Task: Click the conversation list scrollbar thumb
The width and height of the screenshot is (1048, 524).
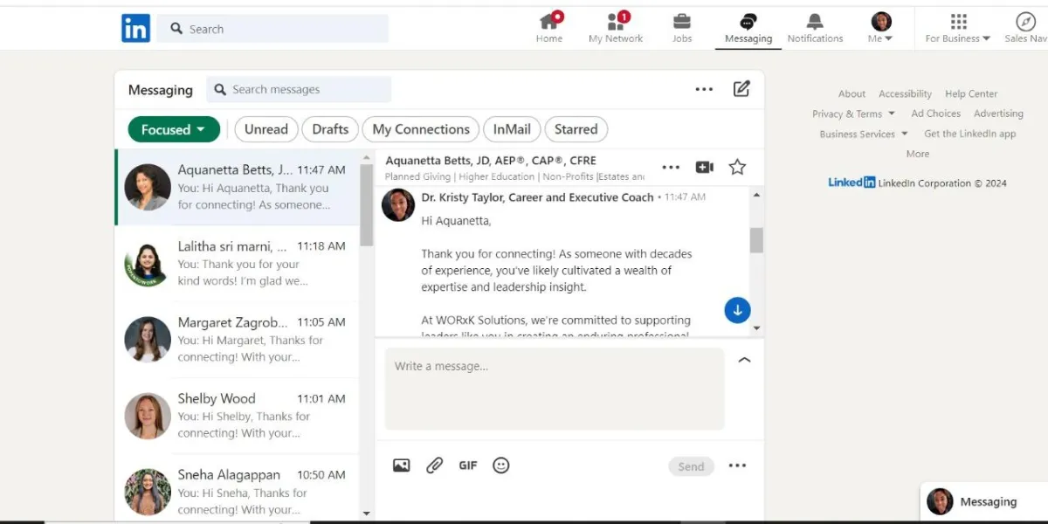Action: coord(367,204)
